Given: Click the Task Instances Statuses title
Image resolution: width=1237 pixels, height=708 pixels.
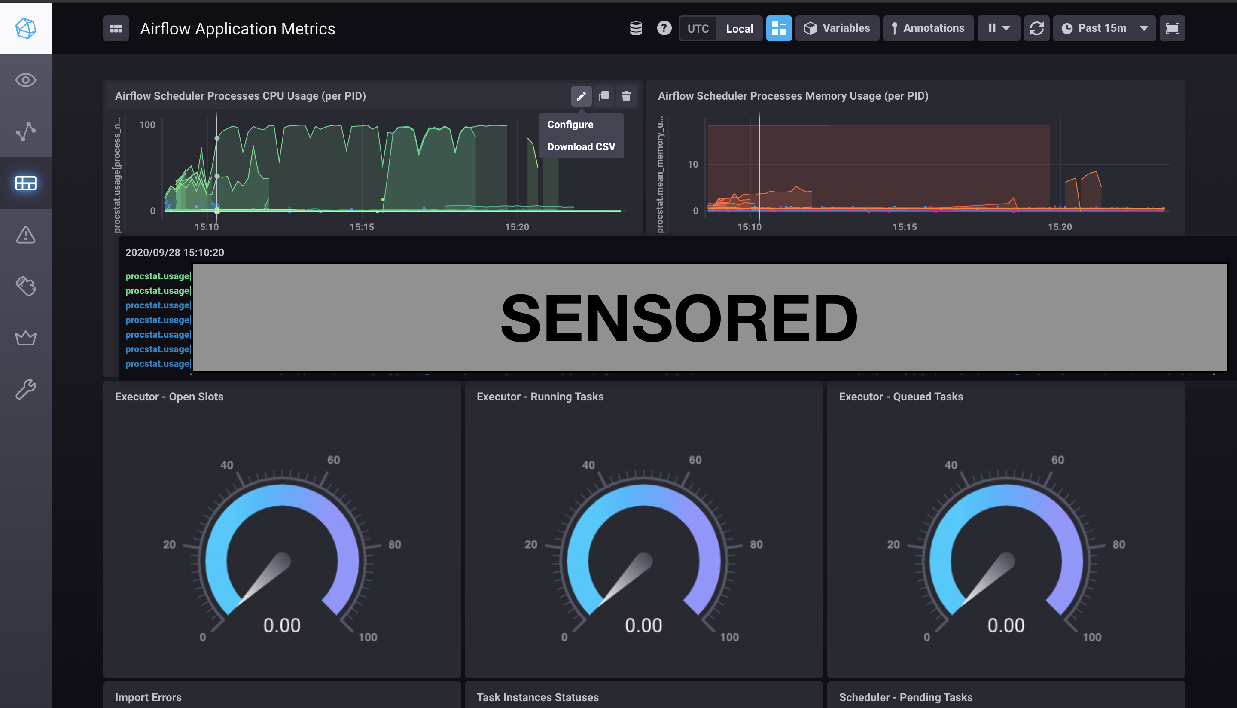Looking at the screenshot, I should pyautogui.click(x=538, y=697).
